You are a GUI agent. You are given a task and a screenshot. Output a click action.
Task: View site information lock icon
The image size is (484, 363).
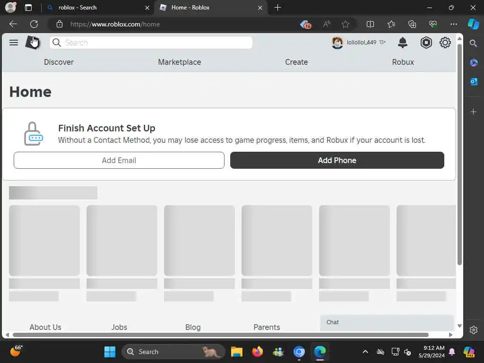[x=60, y=24]
